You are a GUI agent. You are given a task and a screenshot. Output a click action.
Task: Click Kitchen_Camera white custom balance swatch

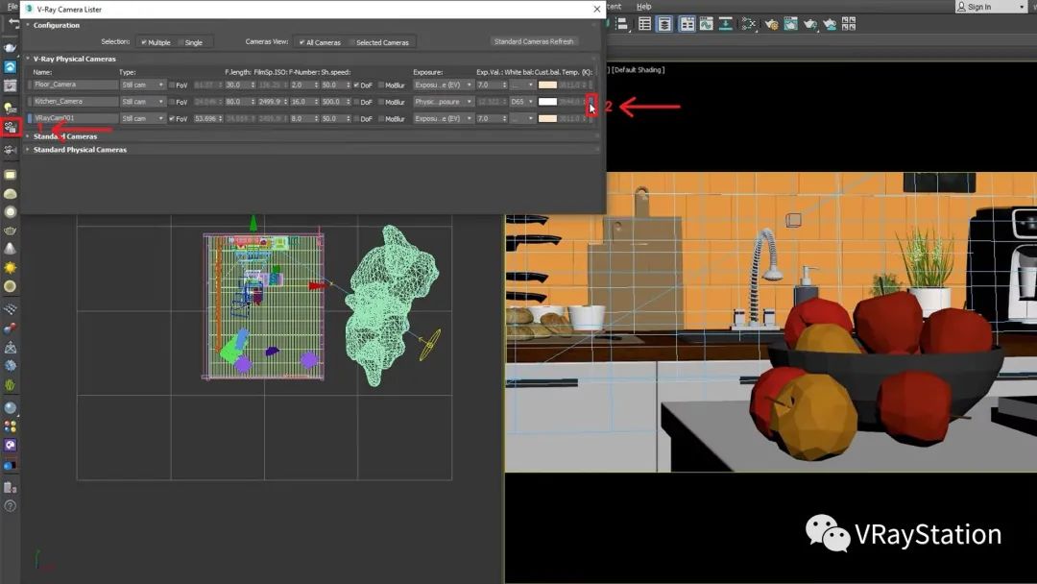(x=547, y=102)
